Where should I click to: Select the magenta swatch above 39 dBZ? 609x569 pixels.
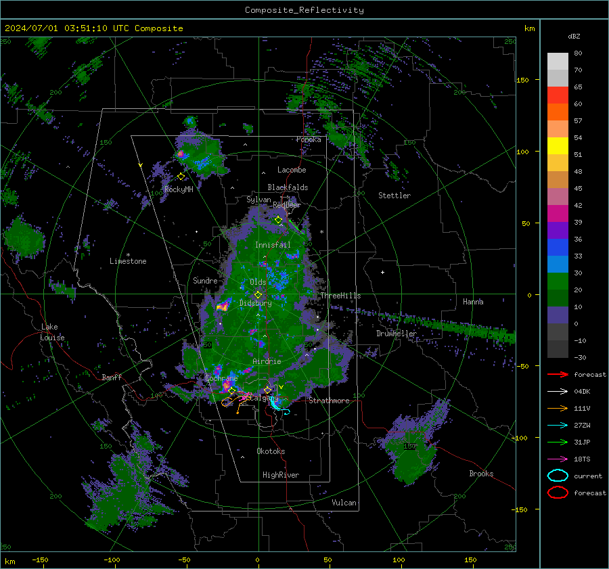[558, 214]
